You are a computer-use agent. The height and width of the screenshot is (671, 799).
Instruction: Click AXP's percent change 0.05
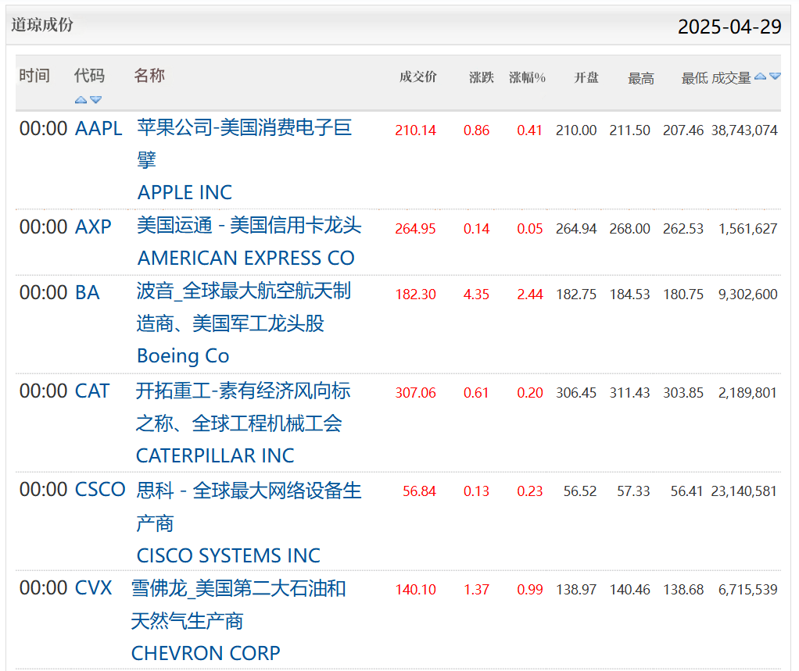[x=530, y=229]
